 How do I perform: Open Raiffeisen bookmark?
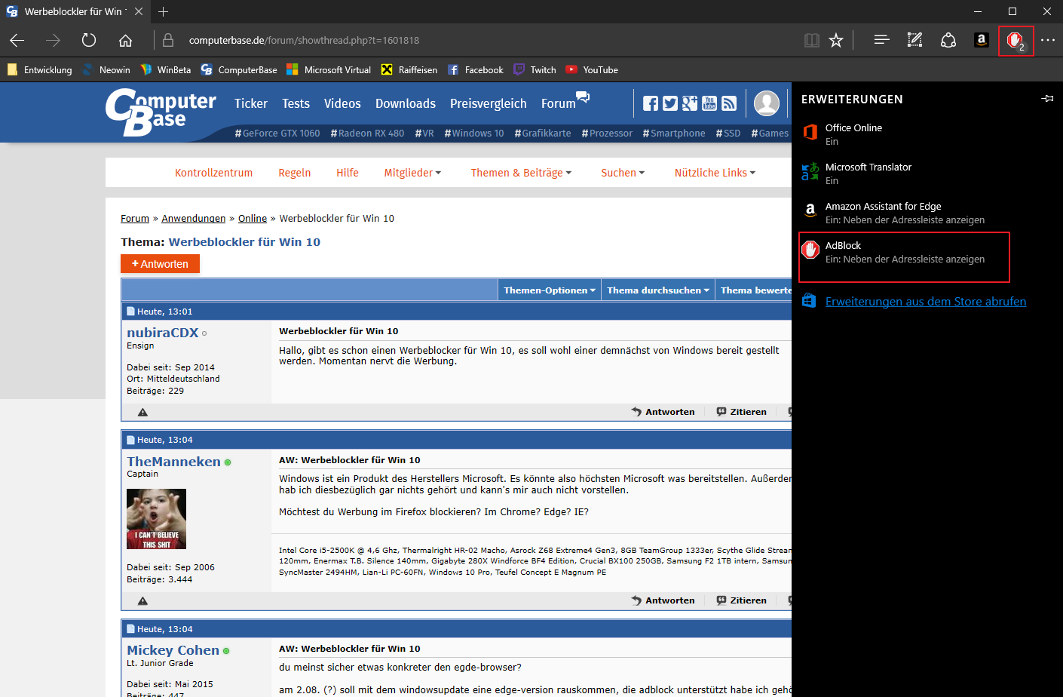(409, 69)
